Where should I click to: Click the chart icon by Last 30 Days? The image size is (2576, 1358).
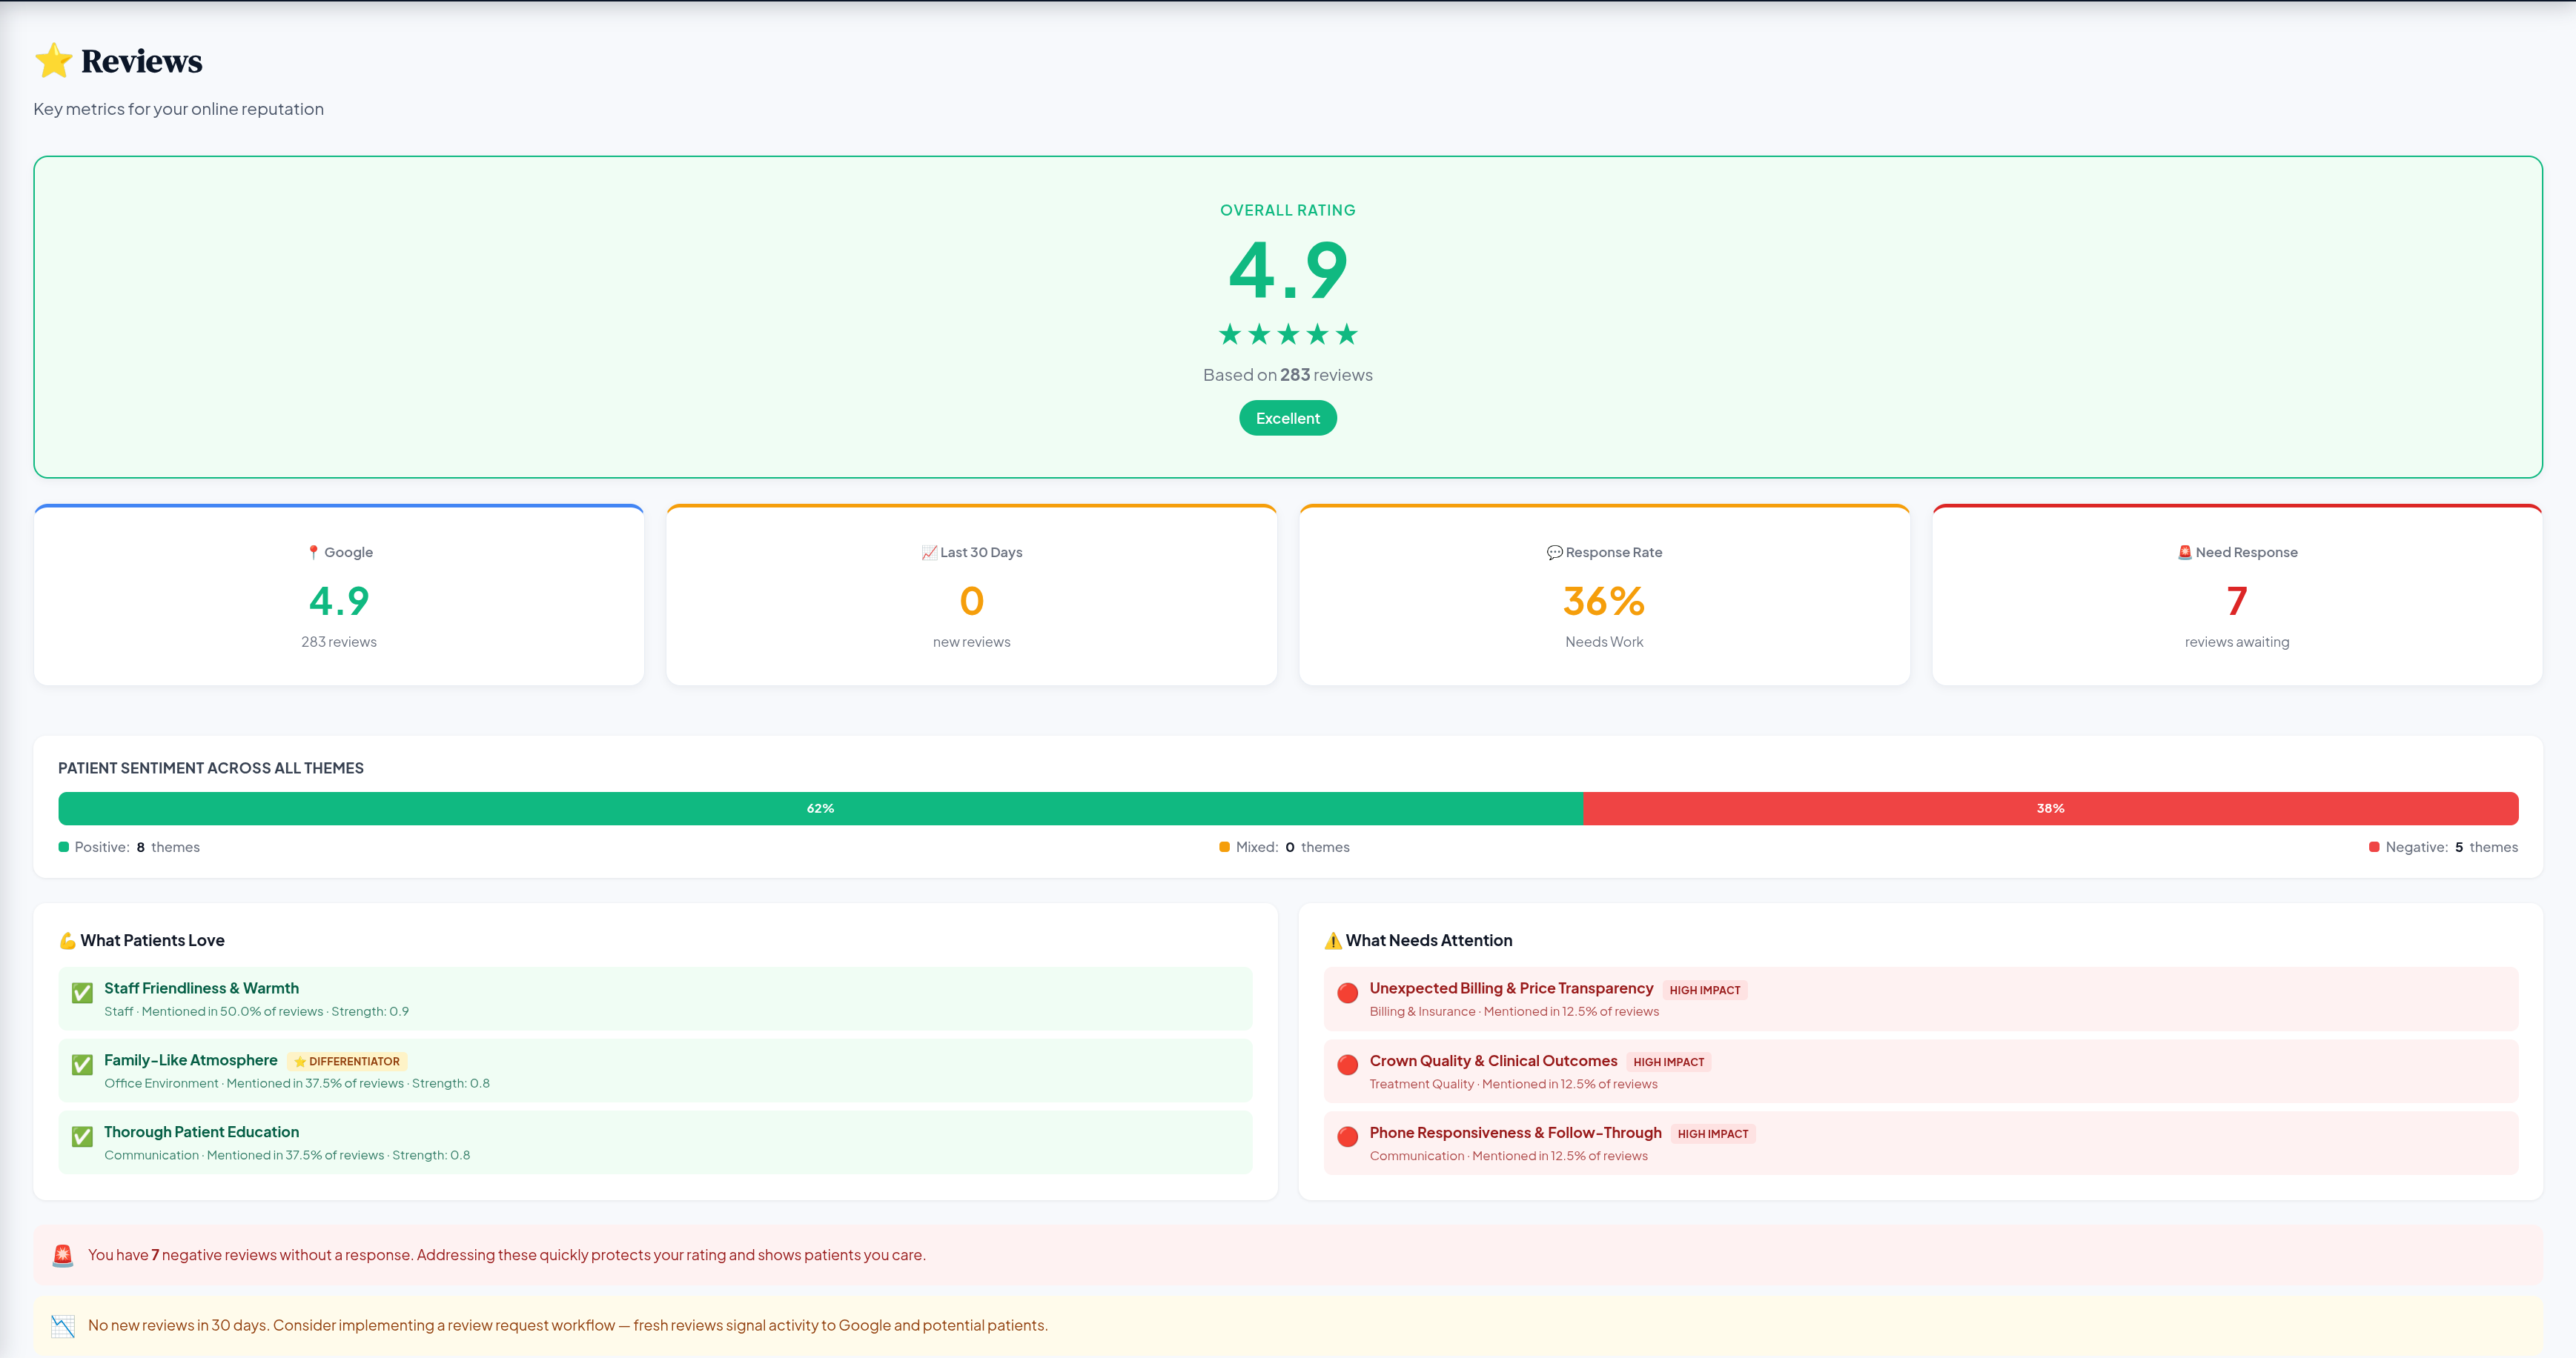click(929, 553)
